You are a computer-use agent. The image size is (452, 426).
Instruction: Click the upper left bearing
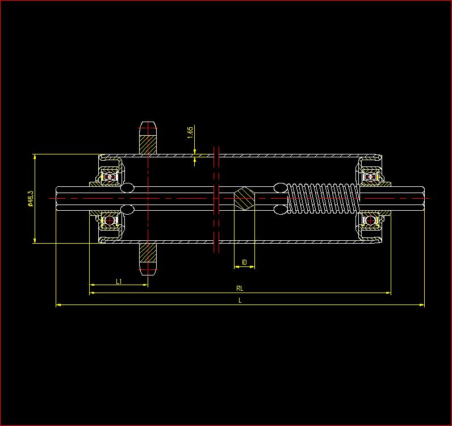[110, 176]
